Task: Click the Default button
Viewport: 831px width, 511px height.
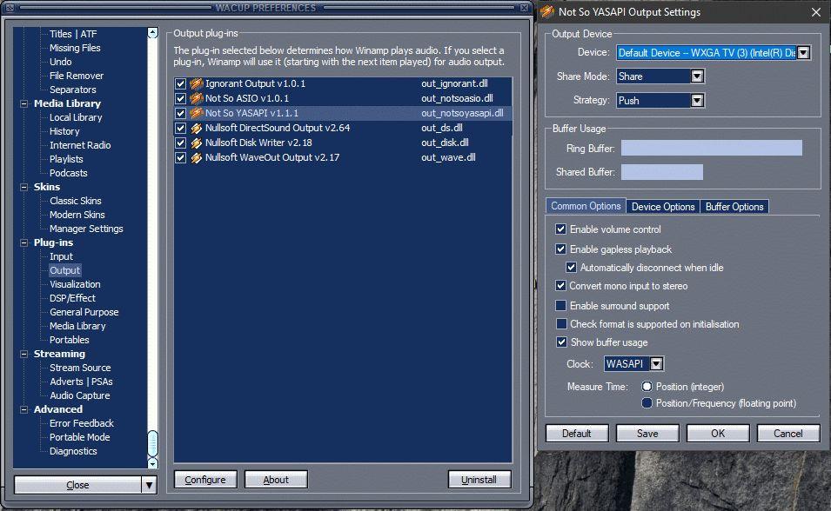Action: tap(577, 433)
